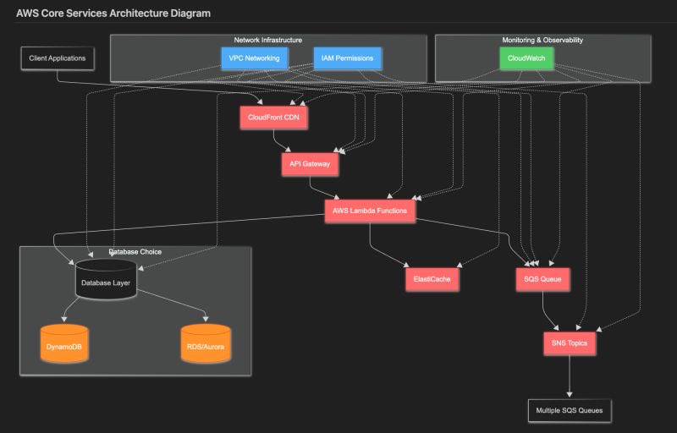The image size is (677, 433).
Task: Click the CloudWatch node
Action: pos(526,58)
